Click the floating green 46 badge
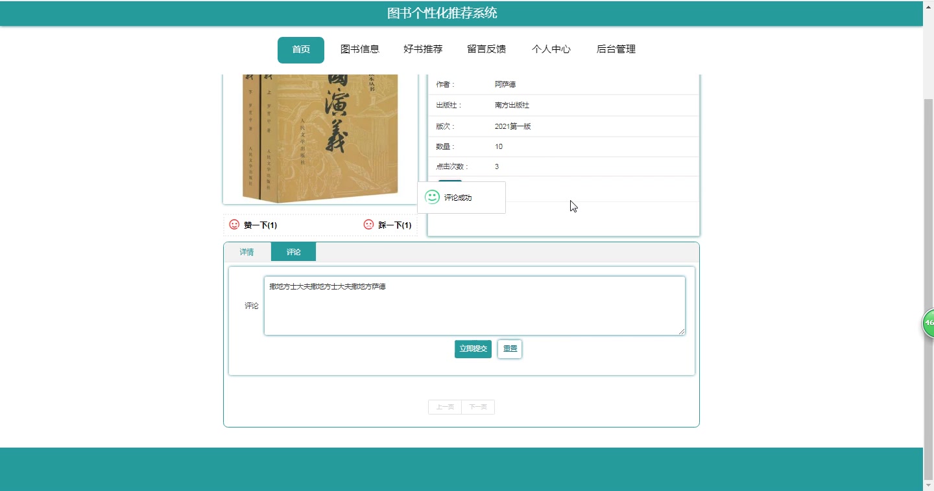934x491 pixels. (928, 322)
